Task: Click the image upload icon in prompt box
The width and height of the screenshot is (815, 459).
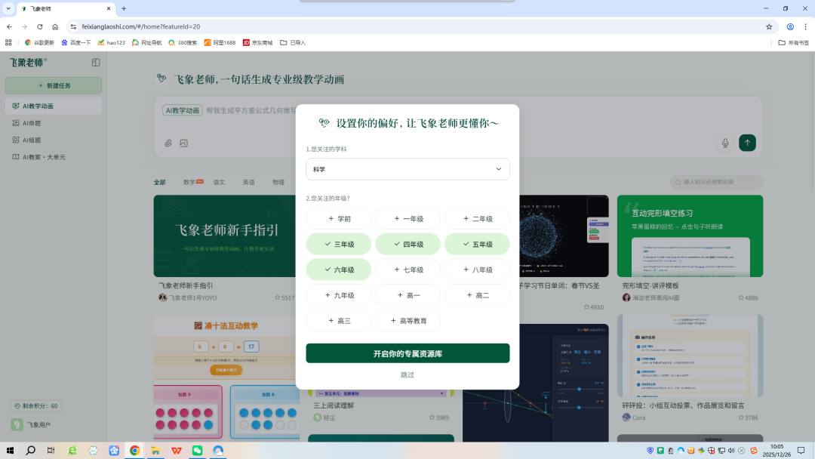Action: (x=184, y=143)
